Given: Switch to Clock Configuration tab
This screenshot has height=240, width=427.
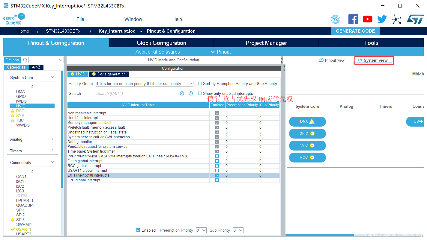Looking at the screenshot, I should click(161, 43).
